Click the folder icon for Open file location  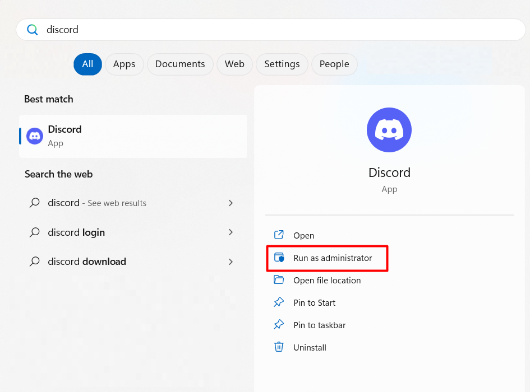pyautogui.click(x=279, y=280)
